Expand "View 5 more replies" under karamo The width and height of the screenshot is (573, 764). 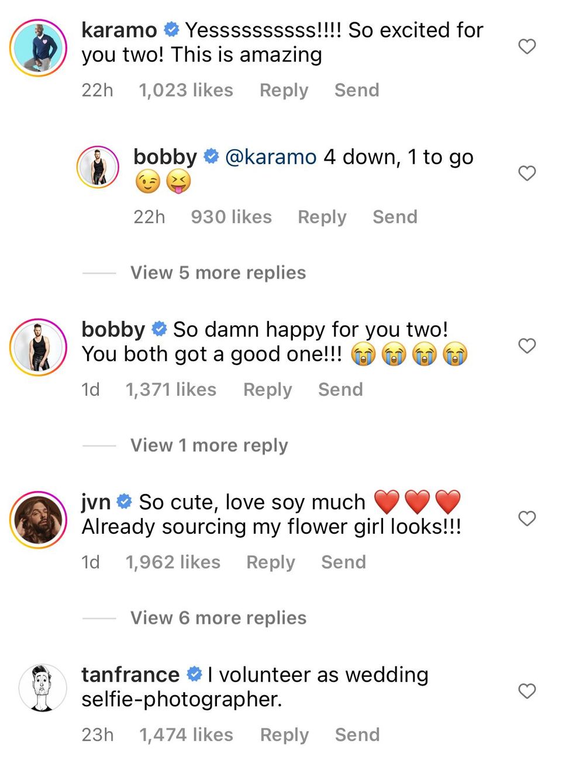click(x=218, y=273)
